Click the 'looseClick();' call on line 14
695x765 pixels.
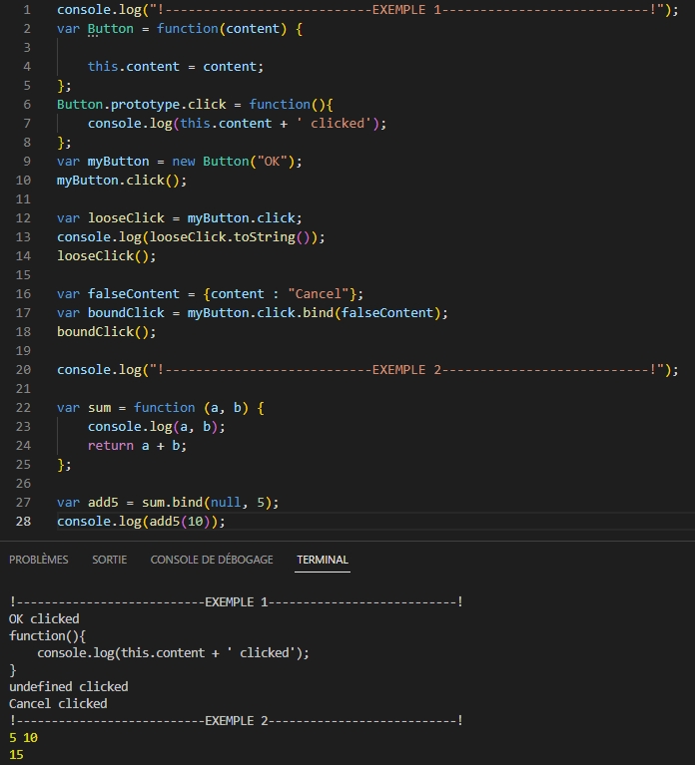click(x=107, y=256)
